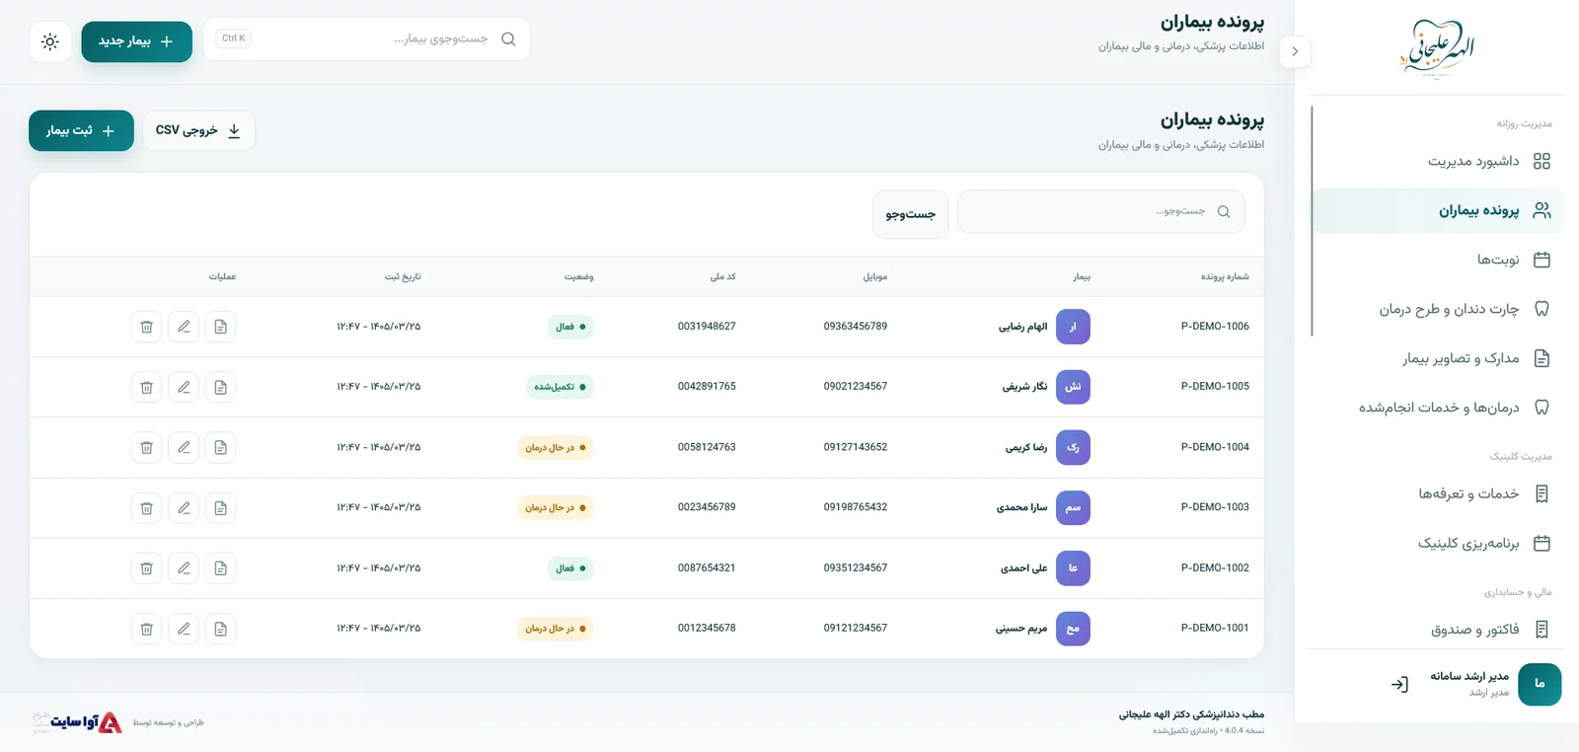Click the آوا سایت footer logo link
The image size is (1579, 752).
[78, 722]
